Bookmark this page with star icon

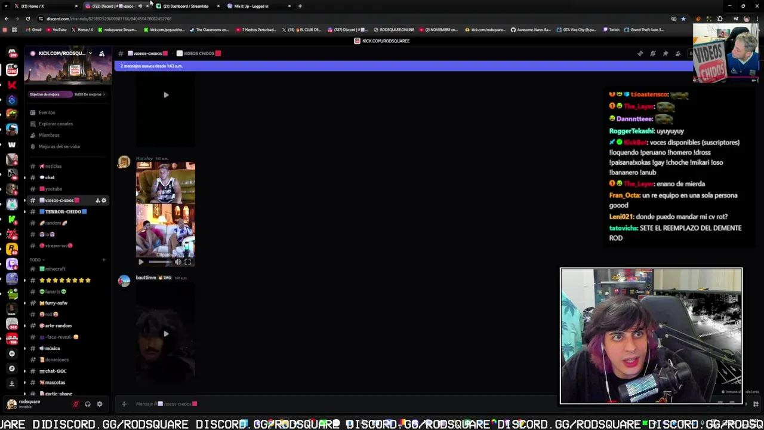coord(683,19)
